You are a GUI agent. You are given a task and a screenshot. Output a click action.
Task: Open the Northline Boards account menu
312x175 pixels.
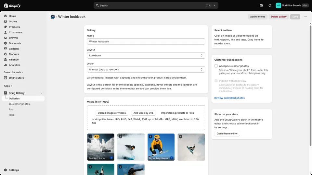[x=292, y=6]
